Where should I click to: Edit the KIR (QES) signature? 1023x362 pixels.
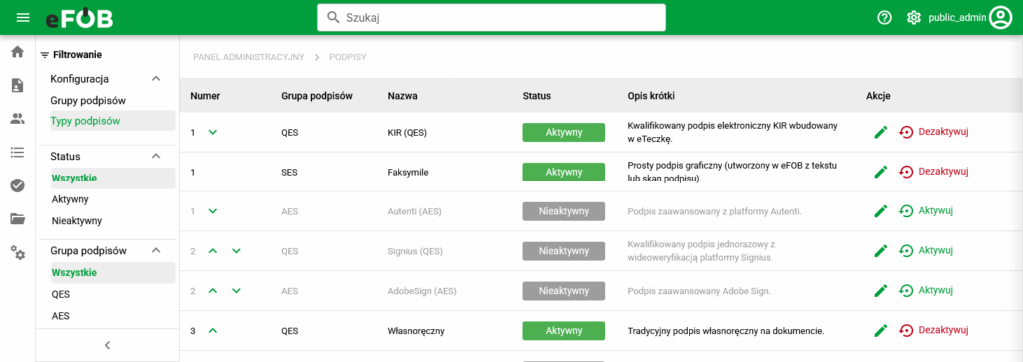click(881, 133)
